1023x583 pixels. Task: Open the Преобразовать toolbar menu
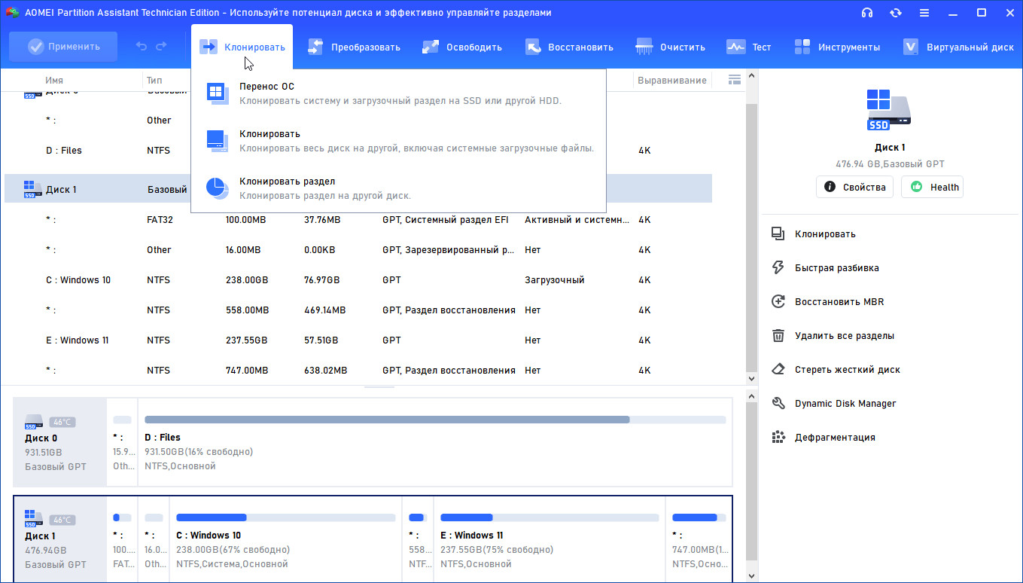(x=354, y=47)
